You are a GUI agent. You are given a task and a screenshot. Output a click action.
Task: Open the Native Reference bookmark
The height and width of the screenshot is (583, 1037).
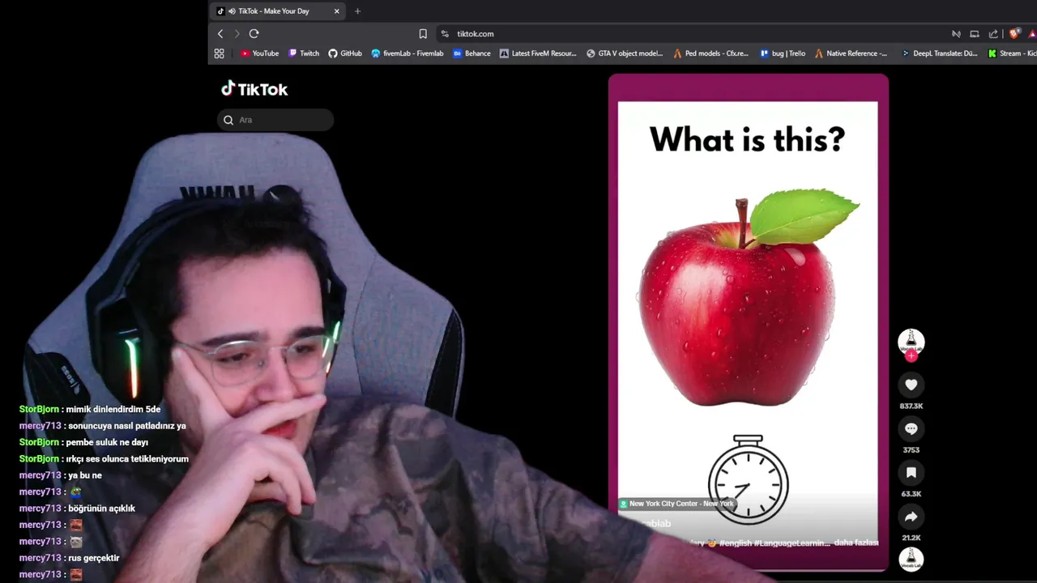(x=851, y=53)
